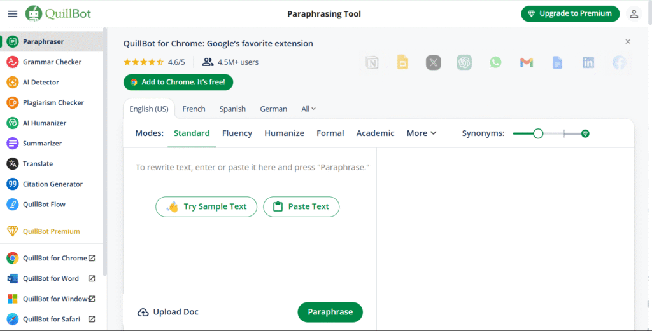The image size is (652, 331).
Task: Open external link icon for QuillBot for Word
Action: tap(92, 278)
